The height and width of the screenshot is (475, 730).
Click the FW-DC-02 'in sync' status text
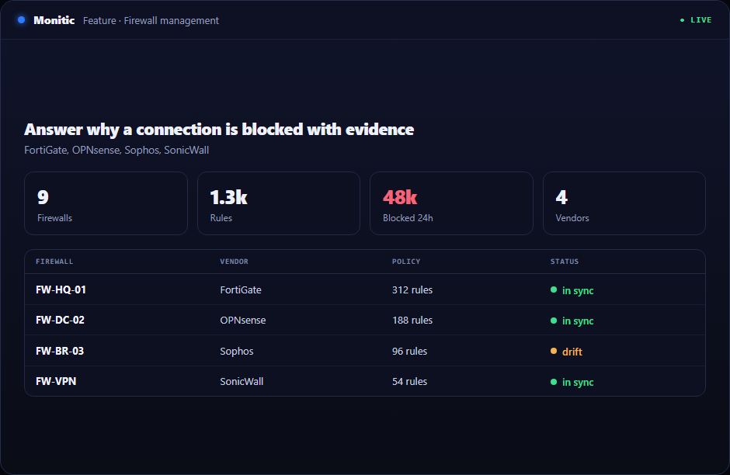[x=578, y=321]
